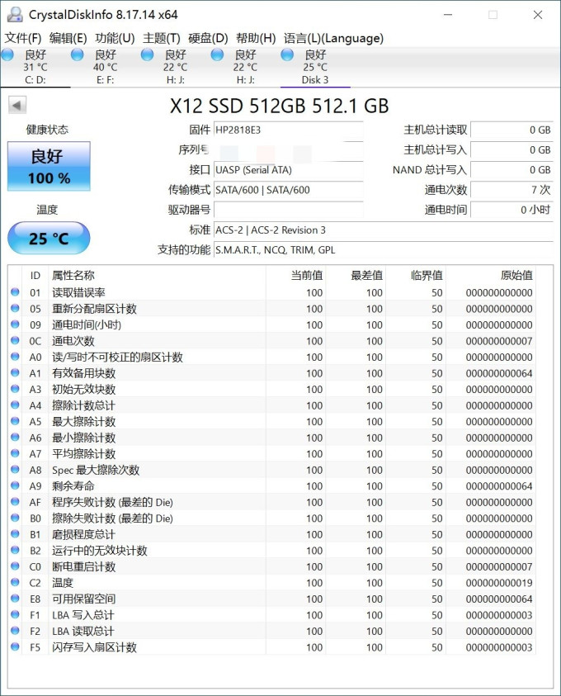The height and width of the screenshot is (696, 561).
Task: Click the 通电次数 value 7 次
Action: (x=511, y=190)
